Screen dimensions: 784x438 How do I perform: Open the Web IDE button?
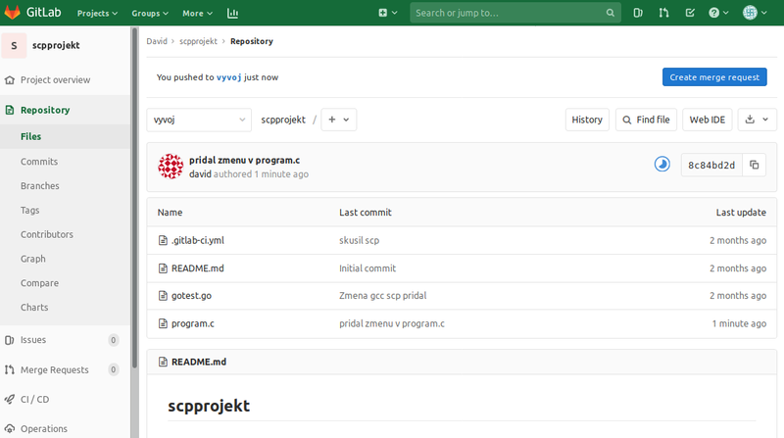(707, 120)
